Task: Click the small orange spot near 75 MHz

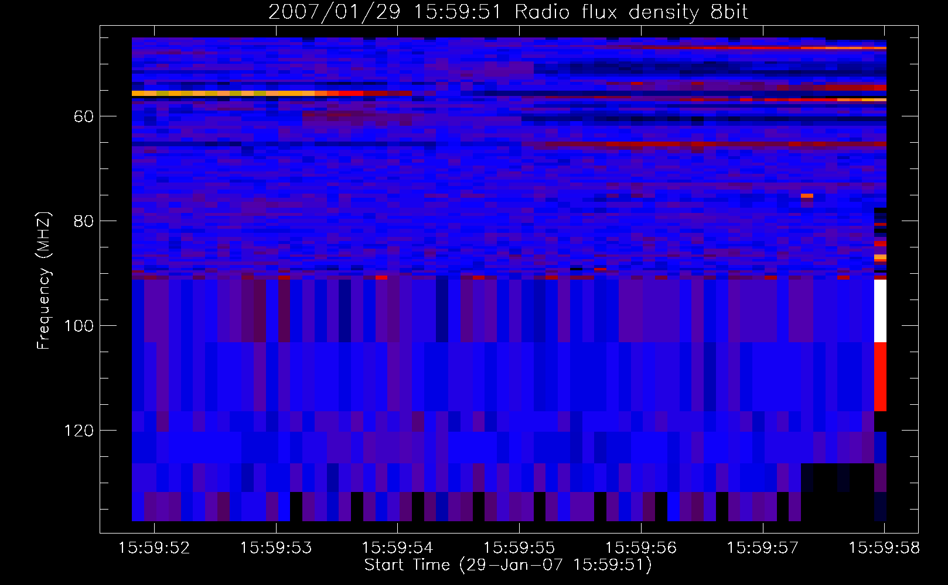Action: pos(807,196)
